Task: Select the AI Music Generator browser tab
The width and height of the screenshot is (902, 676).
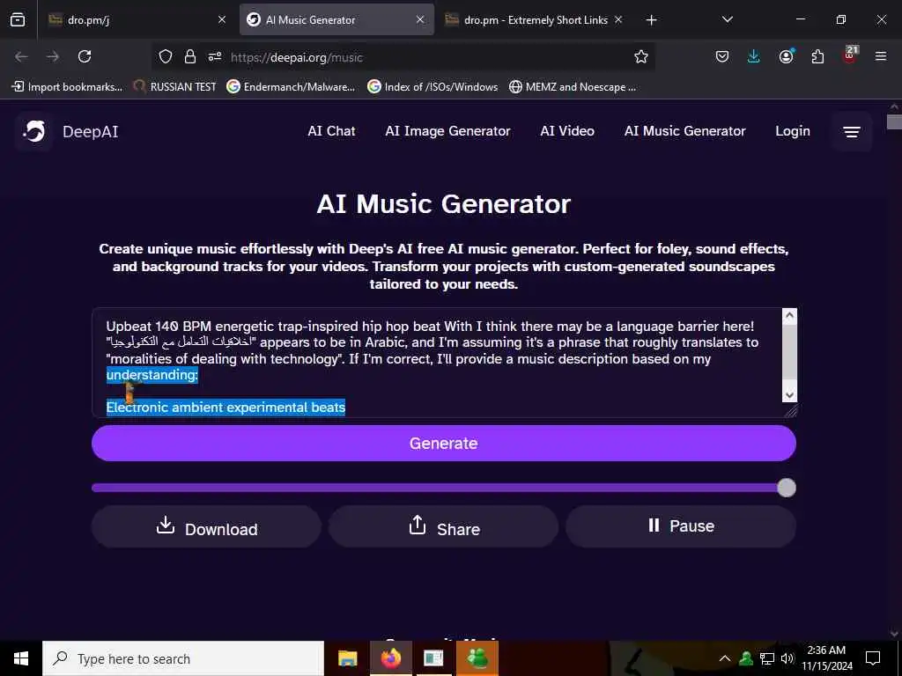Action: (x=336, y=19)
